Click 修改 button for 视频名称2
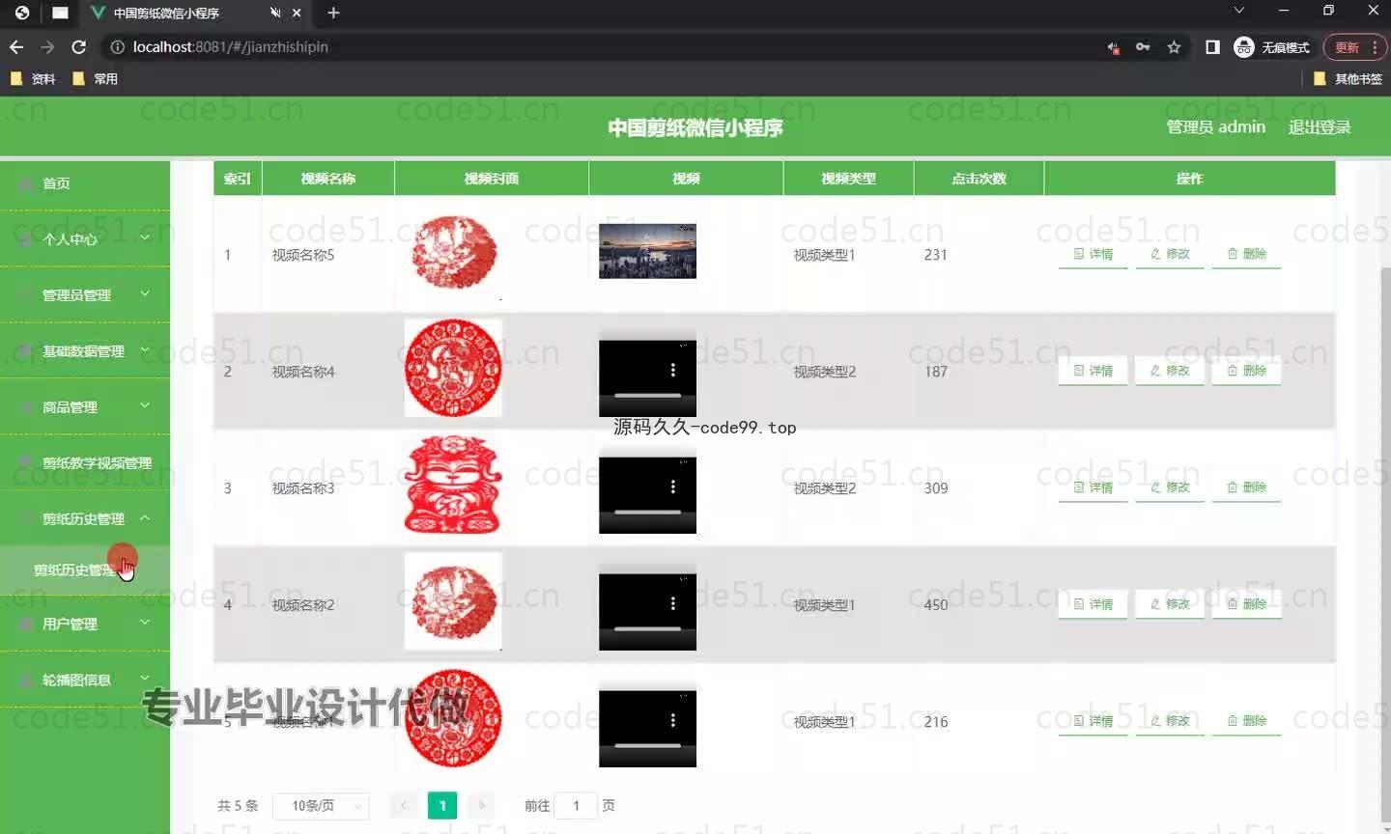The height and width of the screenshot is (834, 1391). (x=1170, y=604)
